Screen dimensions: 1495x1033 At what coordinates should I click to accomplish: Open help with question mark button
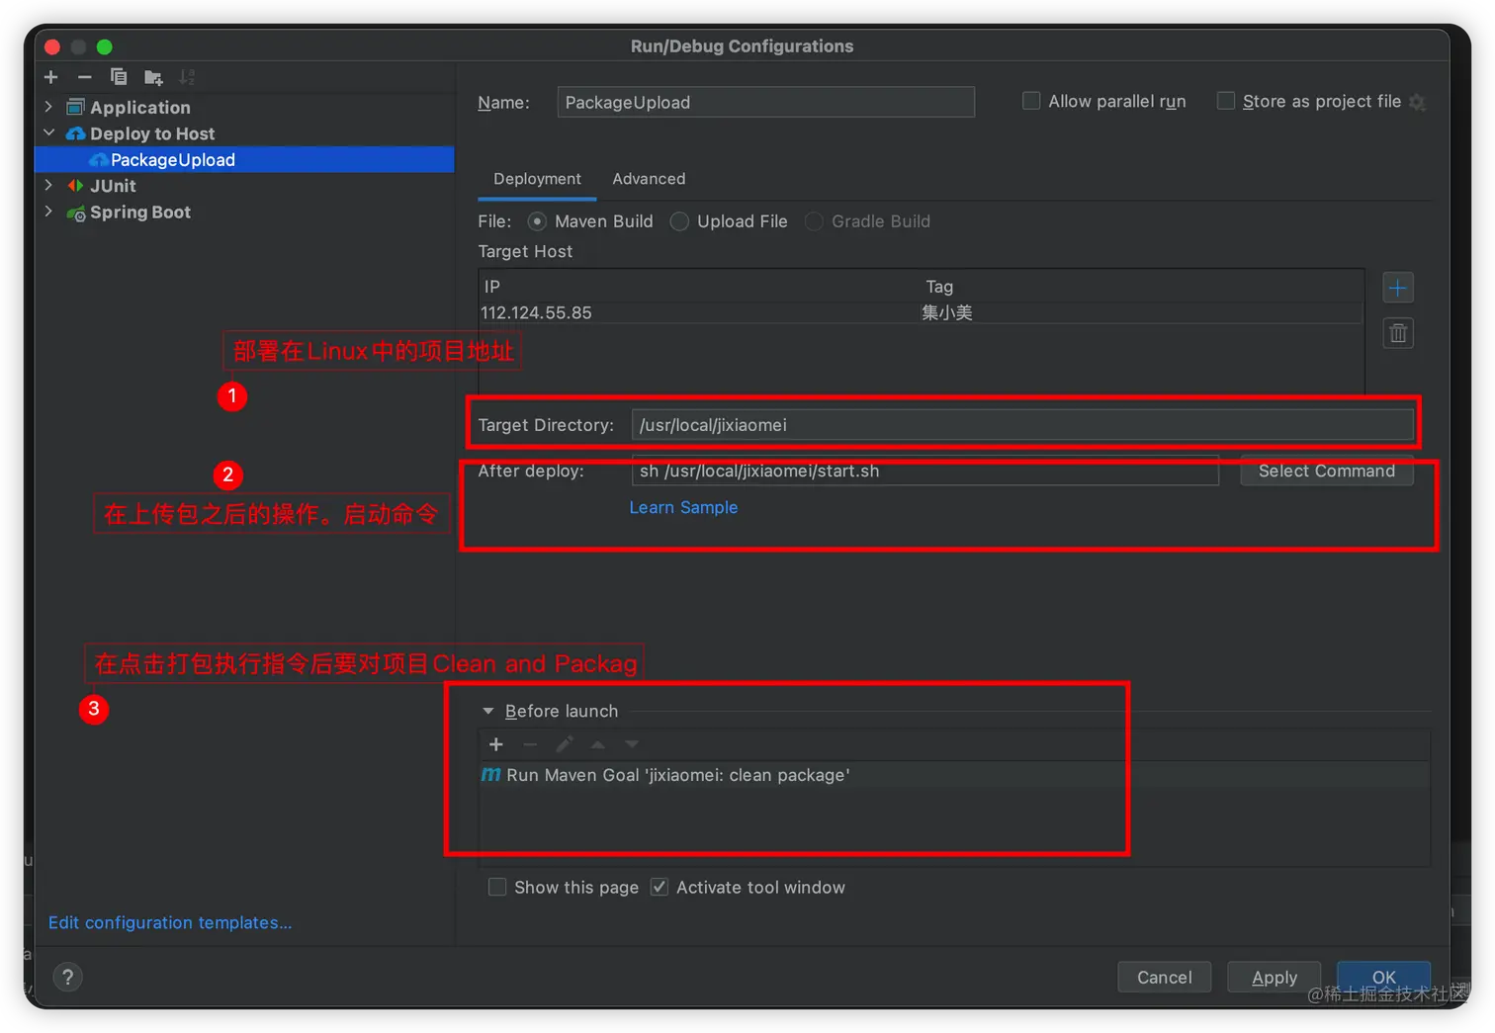pos(67,977)
